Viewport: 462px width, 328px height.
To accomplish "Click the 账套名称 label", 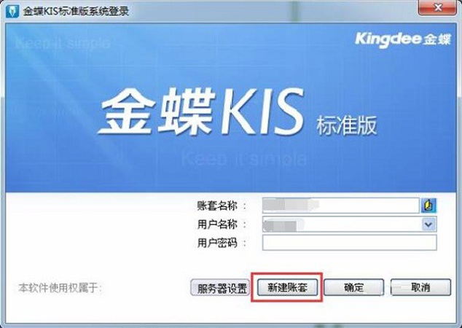I will pos(217,206).
